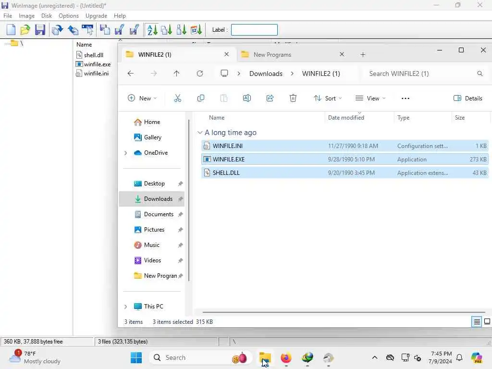Viewport: 492px width, 369px height.
Task: Open the New dropdown in Explorer
Action: [x=142, y=98]
